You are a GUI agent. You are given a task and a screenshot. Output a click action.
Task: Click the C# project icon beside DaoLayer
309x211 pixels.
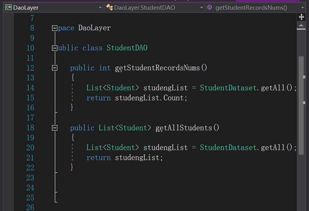pyautogui.click(x=8, y=8)
